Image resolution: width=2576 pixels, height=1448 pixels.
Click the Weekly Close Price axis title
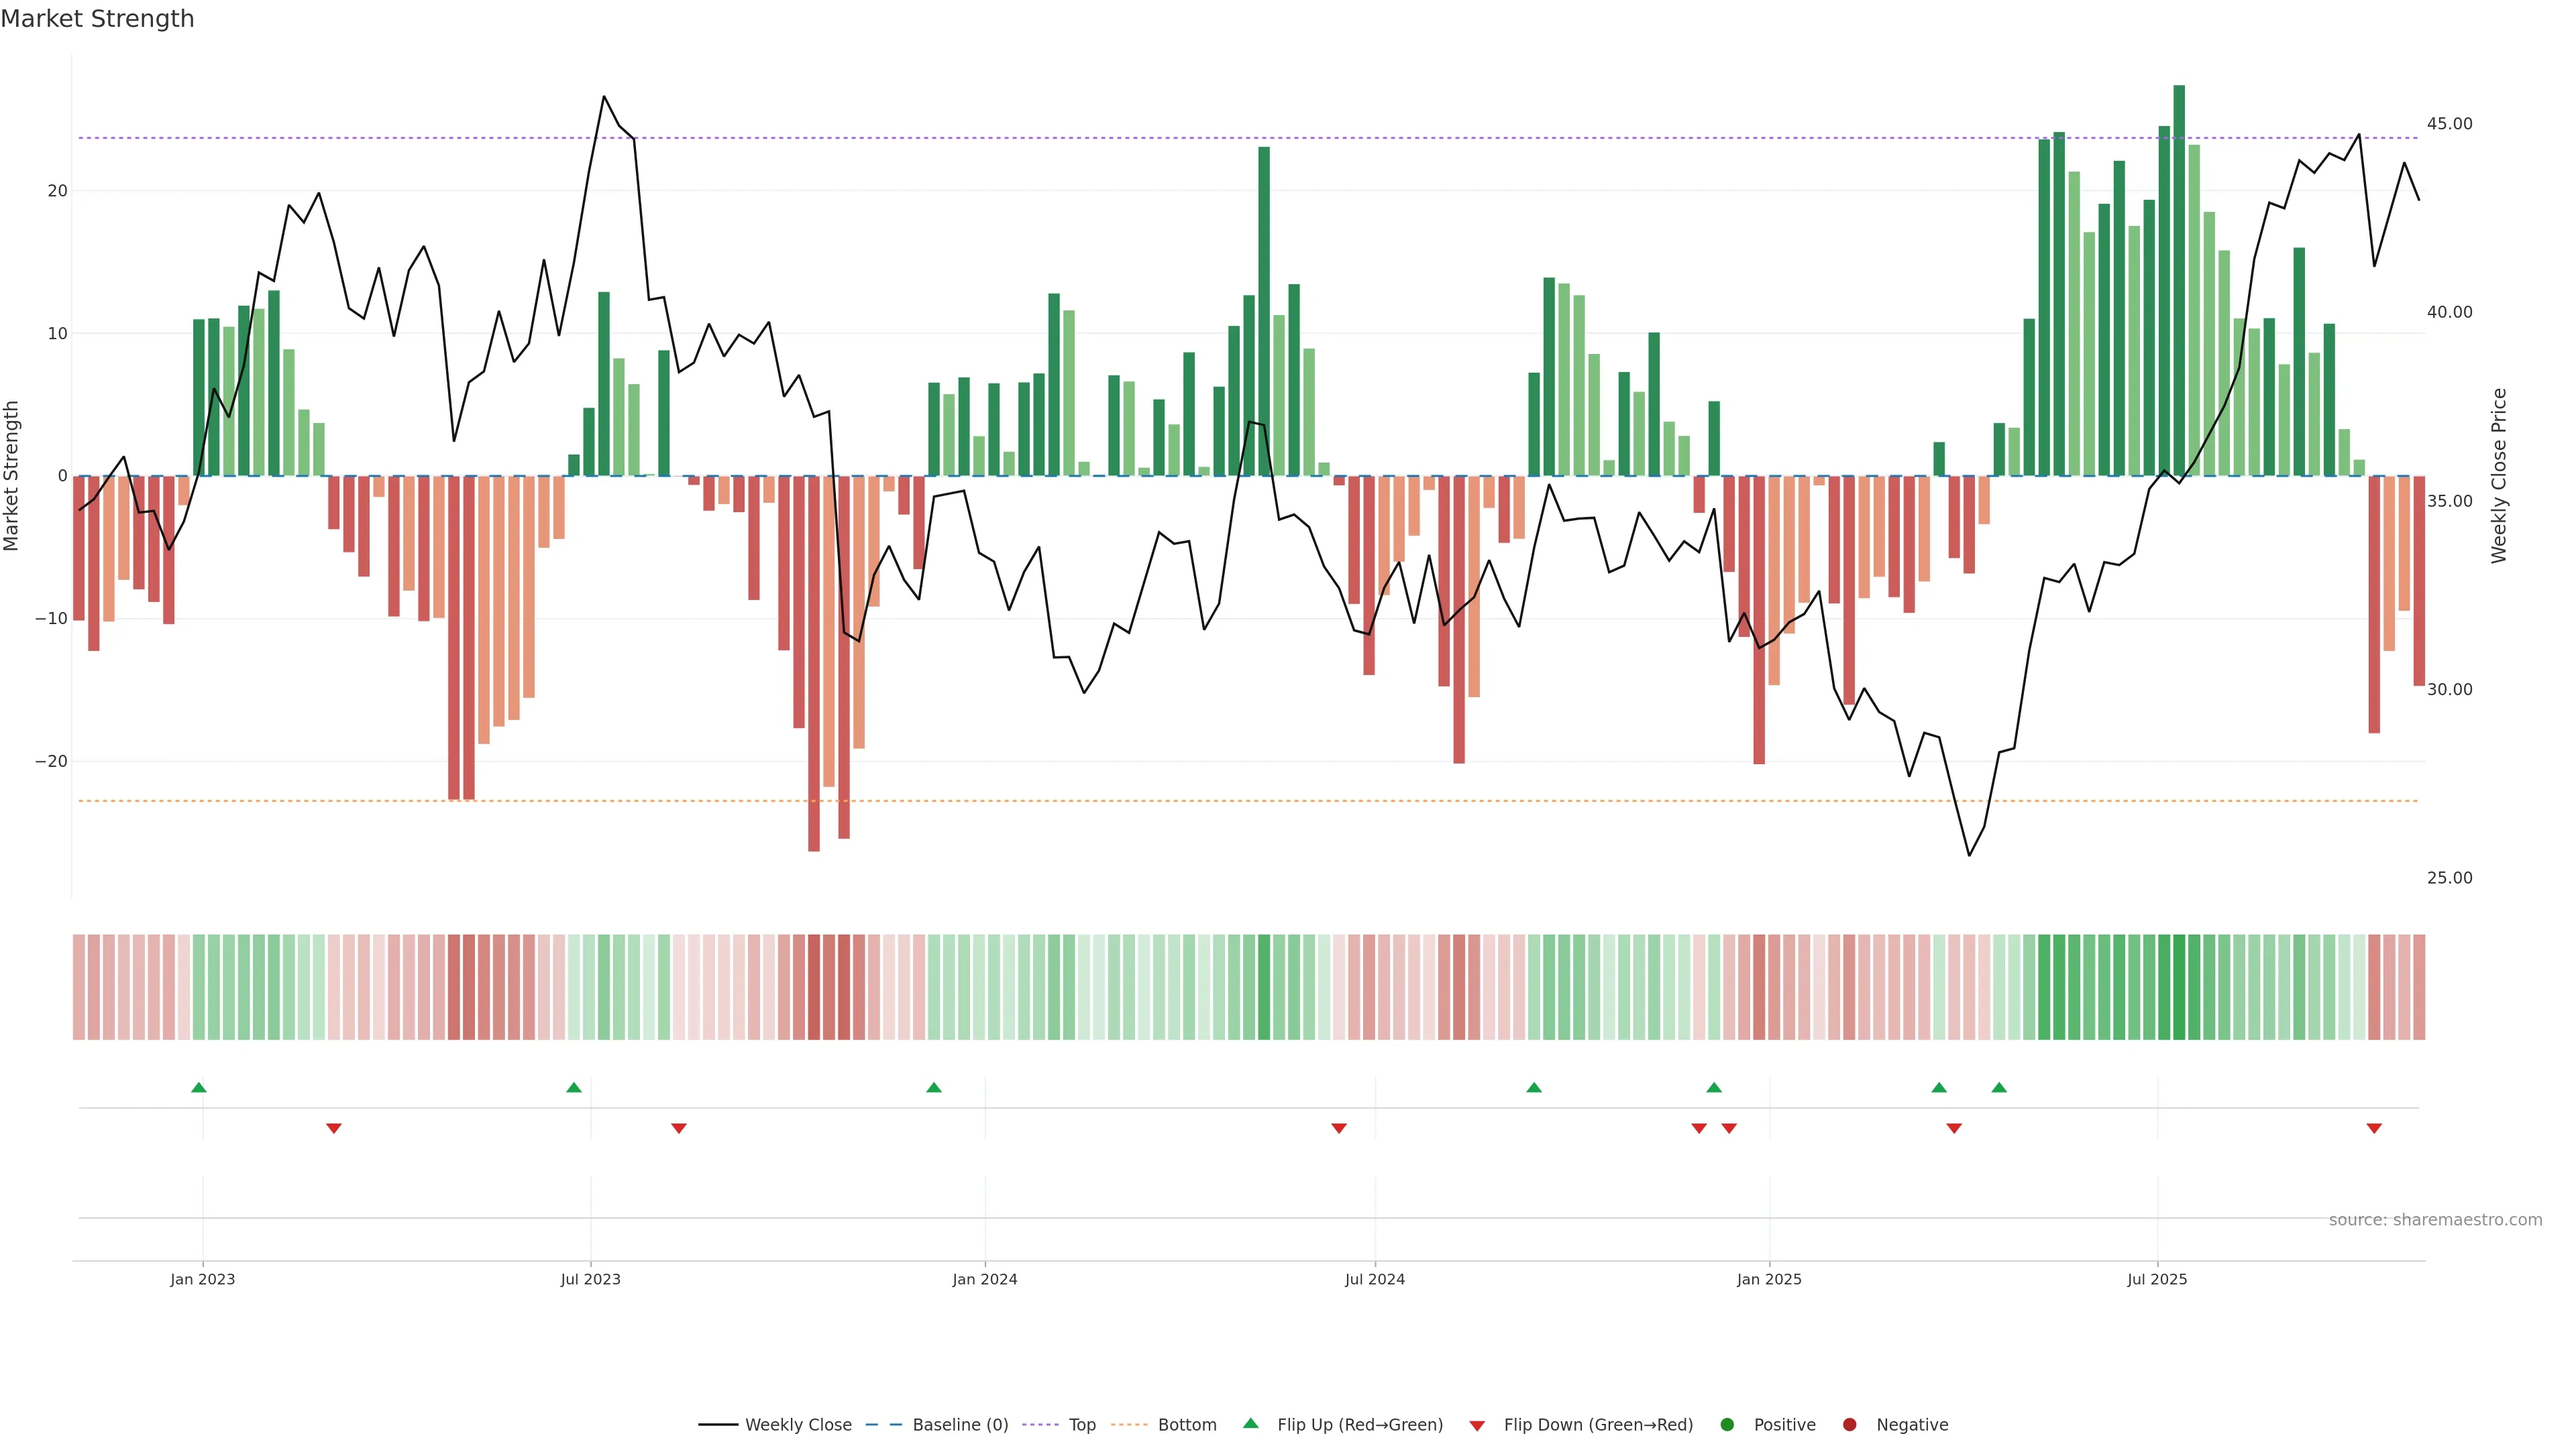[2499, 476]
